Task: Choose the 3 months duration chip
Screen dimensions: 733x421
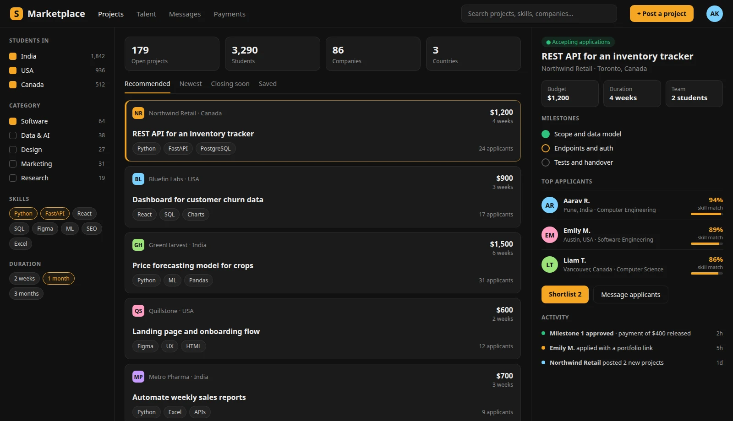Action: (x=26, y=294)
